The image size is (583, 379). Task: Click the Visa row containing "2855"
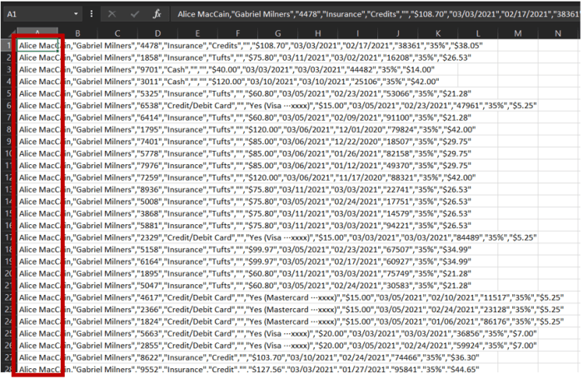coord(277,346)
